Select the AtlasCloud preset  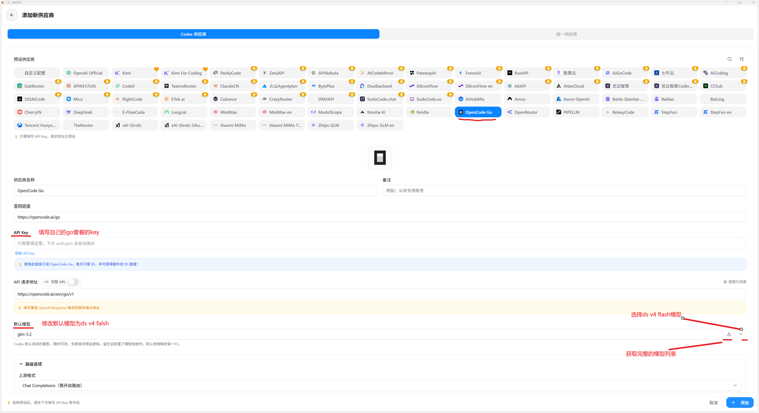[x=576, y=86]
